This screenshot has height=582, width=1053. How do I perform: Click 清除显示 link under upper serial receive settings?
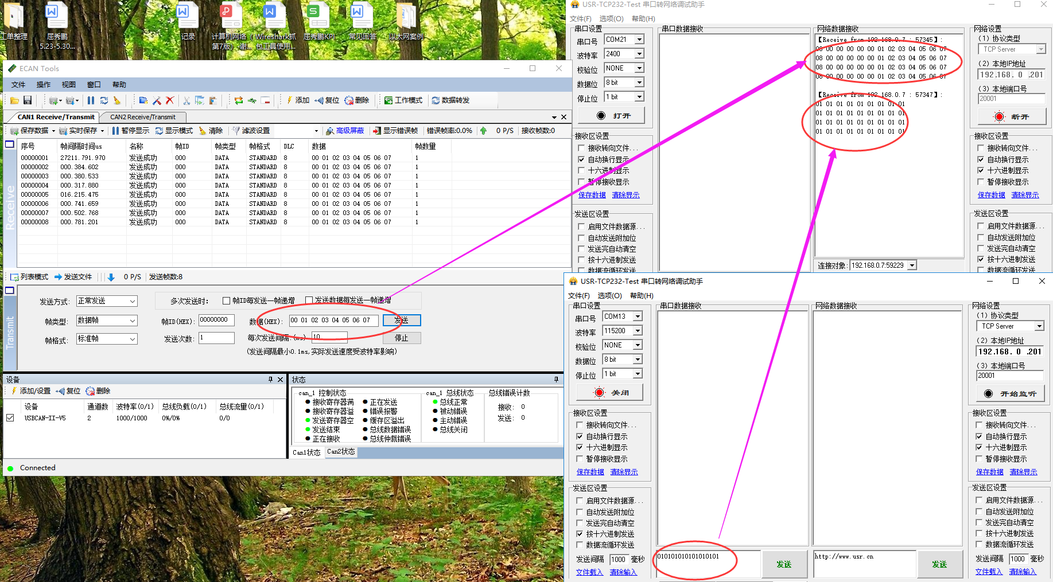(x=625, y=195)
